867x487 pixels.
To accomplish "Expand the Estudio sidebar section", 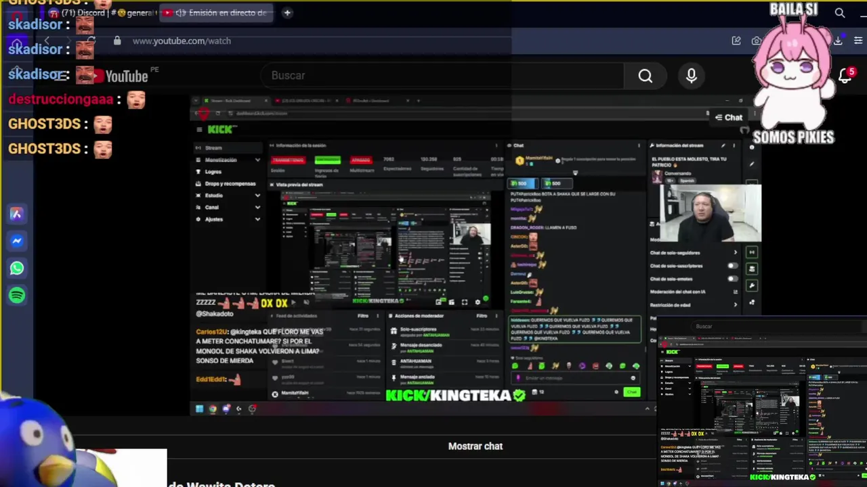I will (x=257, y=195).
